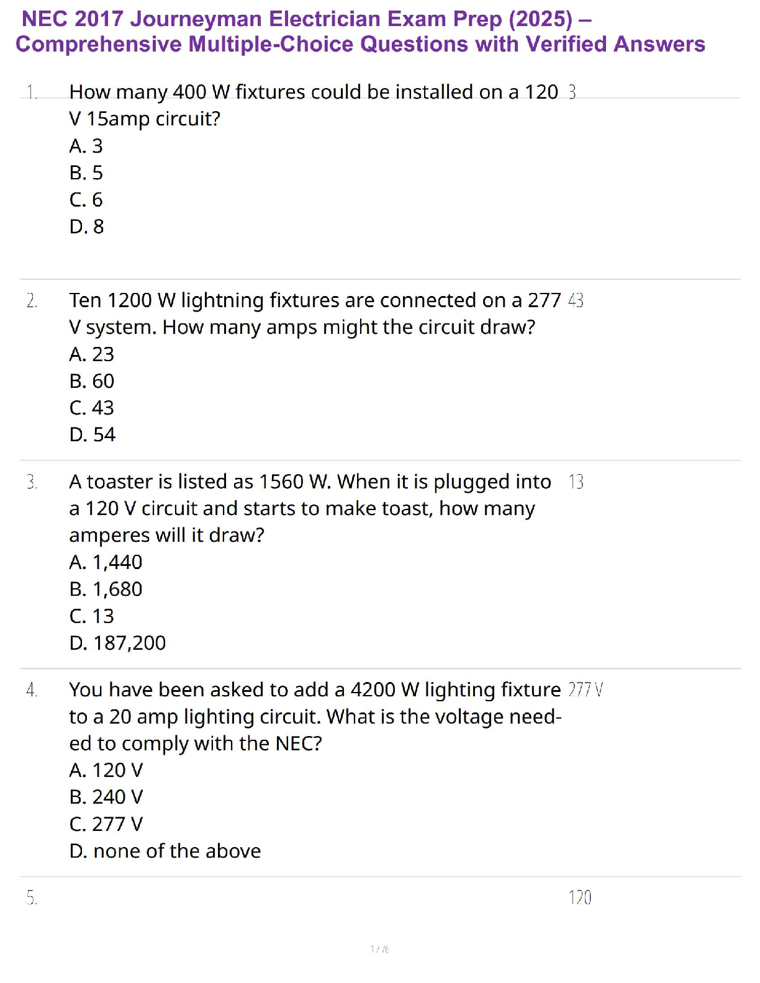Screen dimensions: 760x983
Task: Pick option "C. 277 V" in the answer list
Action: point(106,824)
